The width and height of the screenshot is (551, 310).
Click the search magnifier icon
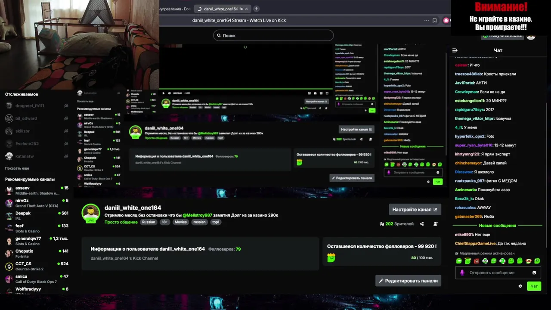click(x=218, y=35)
